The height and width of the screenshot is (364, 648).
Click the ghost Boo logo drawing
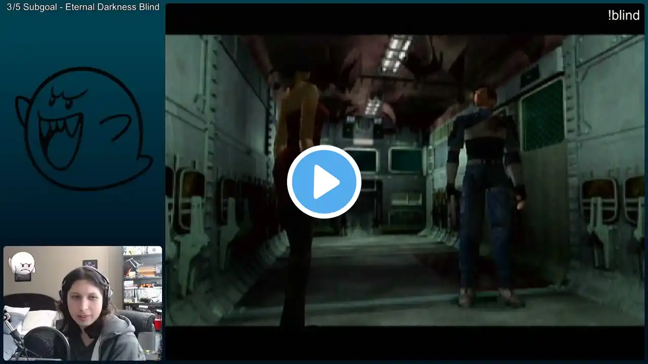click(x=84, y=129)
